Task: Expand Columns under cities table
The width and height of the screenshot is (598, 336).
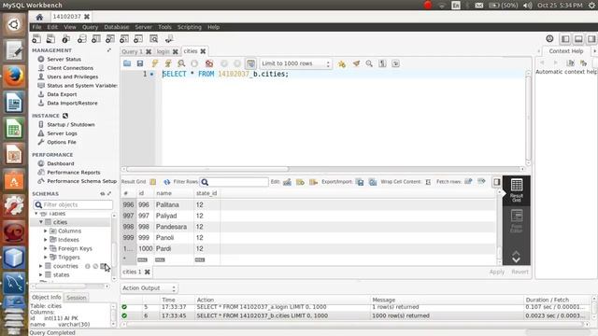Action: click(x=46, y=231)
